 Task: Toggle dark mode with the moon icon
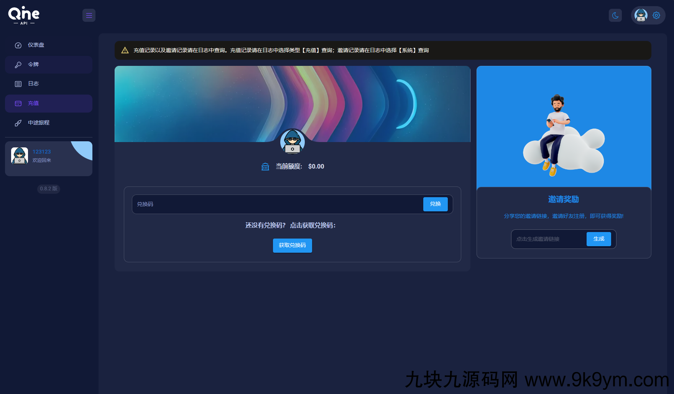(615, 15)
